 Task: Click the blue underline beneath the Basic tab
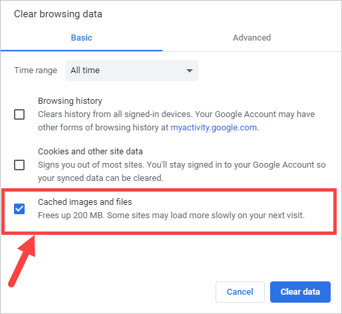[81, 51]
